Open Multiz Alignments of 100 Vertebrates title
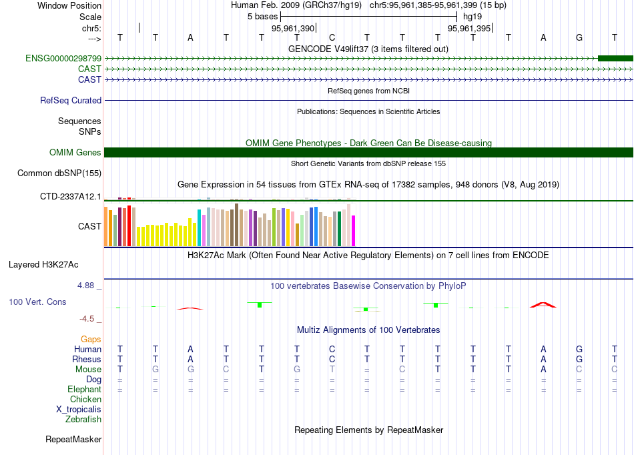Image resolution: width=634 pixels, height=455 pixels. coord(368,330)
